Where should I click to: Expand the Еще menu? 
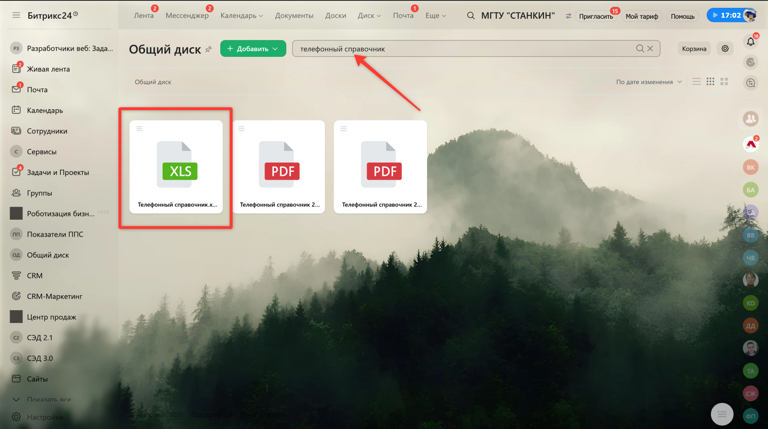tap(435, 16)
